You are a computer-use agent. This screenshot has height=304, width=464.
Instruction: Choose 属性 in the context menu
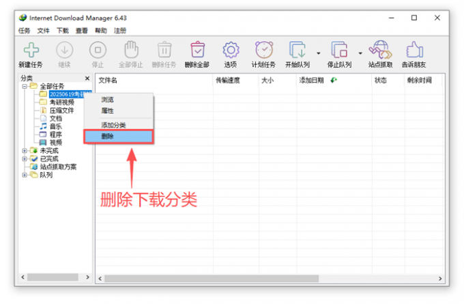pyautogui.click(x=119, y=111)
